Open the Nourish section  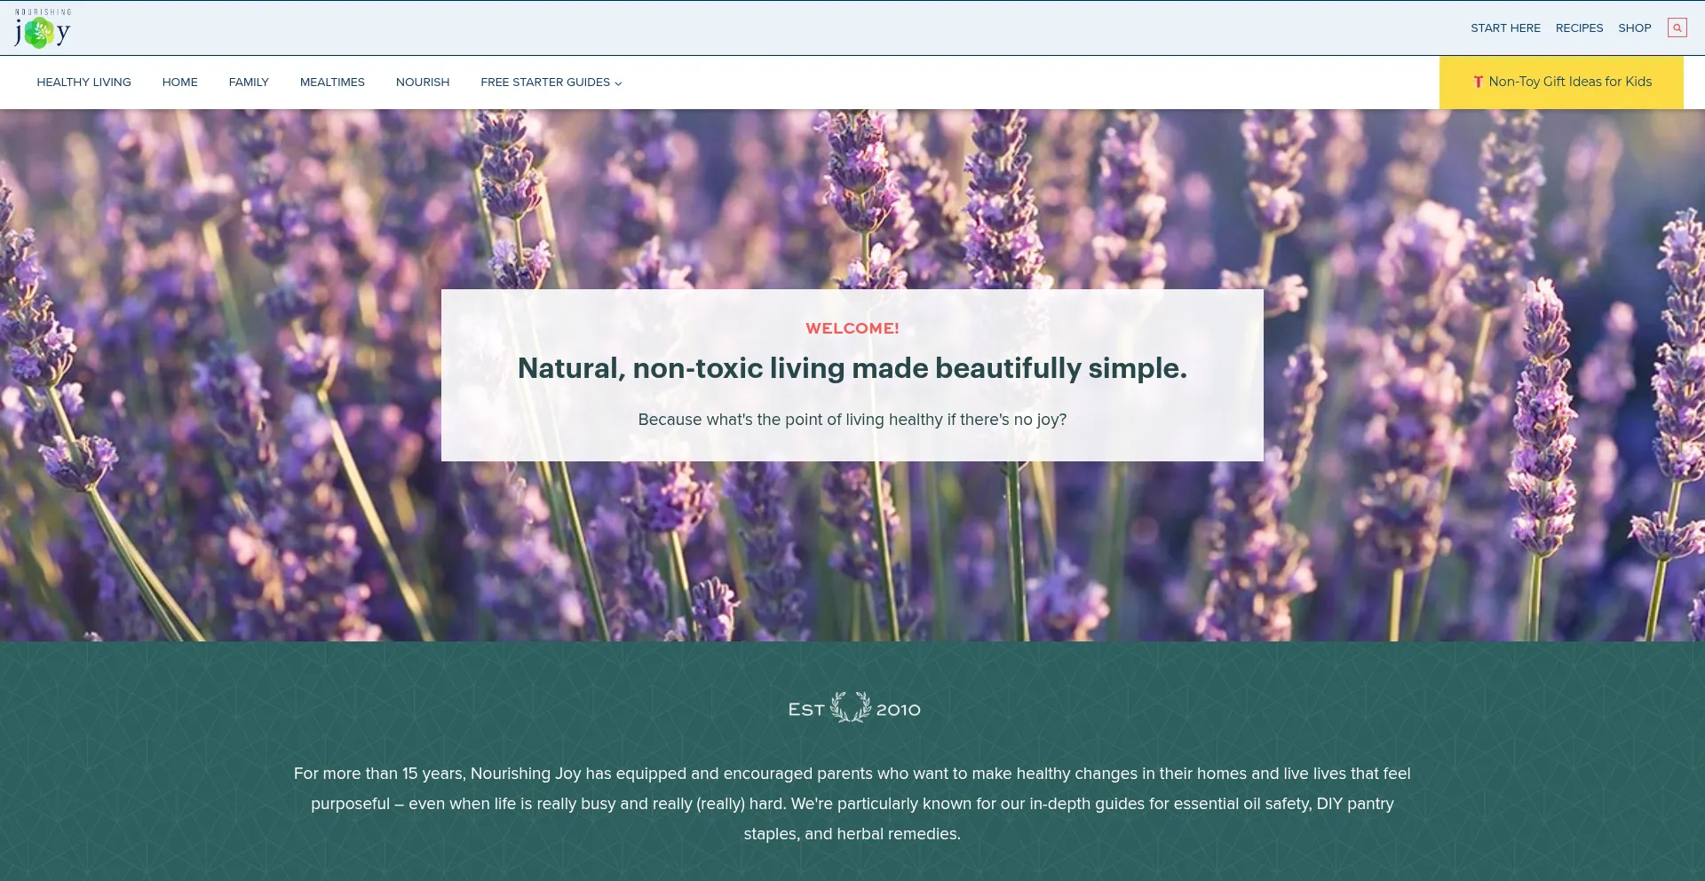click(423, 82)
